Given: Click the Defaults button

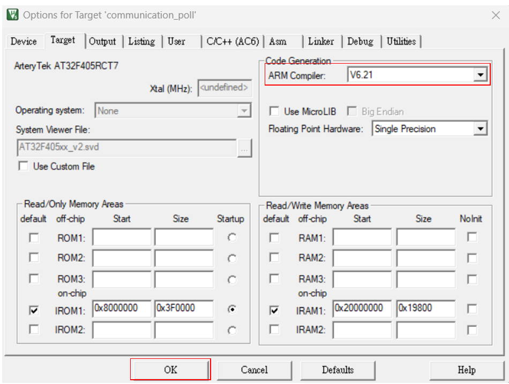Looking at the screenshot, I should coord(338,370).
